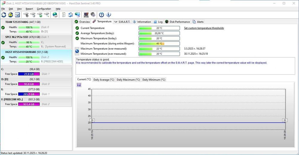Switch to the S.M.A.R.T. tab

coord(122,22)
